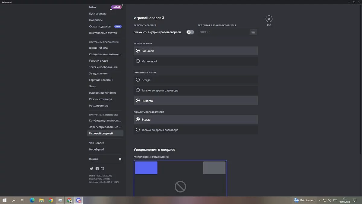The width and height of the screenshot is (362, 204).
Task: Open Discord's Twitter page icon
Action: pos(91,169)
